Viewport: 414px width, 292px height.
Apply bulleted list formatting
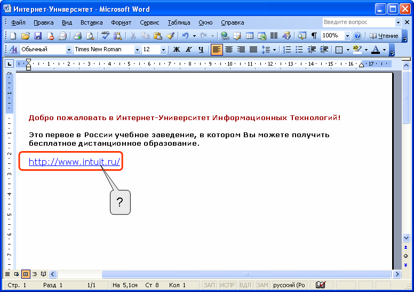(299, 50)
